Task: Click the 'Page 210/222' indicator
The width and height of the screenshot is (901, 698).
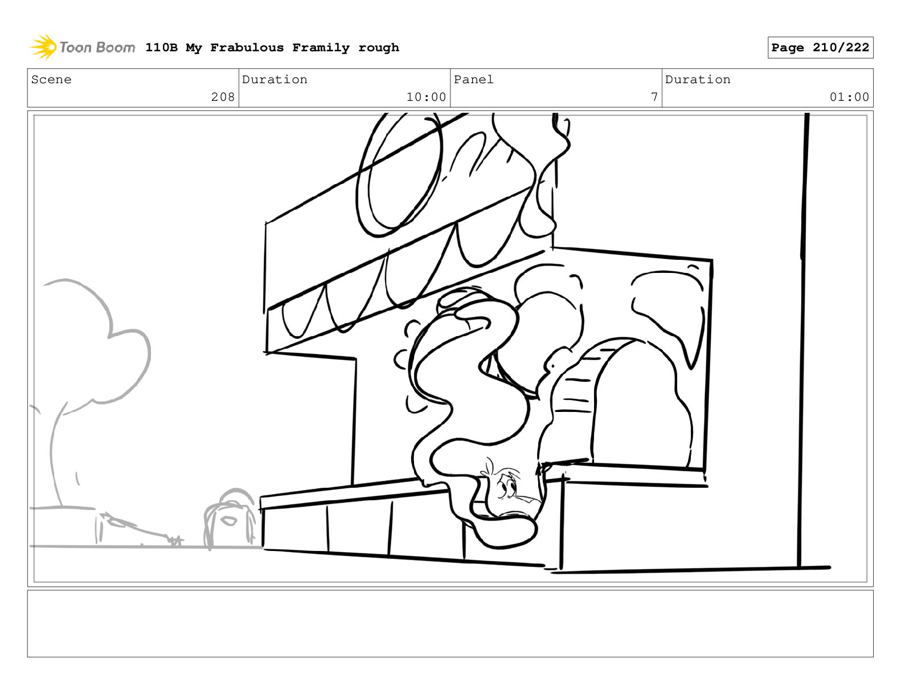Action: click(x=820, y=48)
